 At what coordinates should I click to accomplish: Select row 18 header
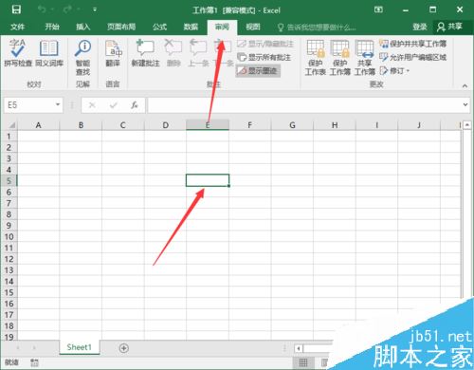click(x=9, y=325)
